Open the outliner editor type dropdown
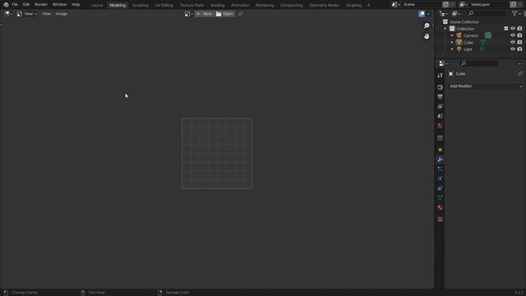526x296 pixels. click(x=444, y=14)
